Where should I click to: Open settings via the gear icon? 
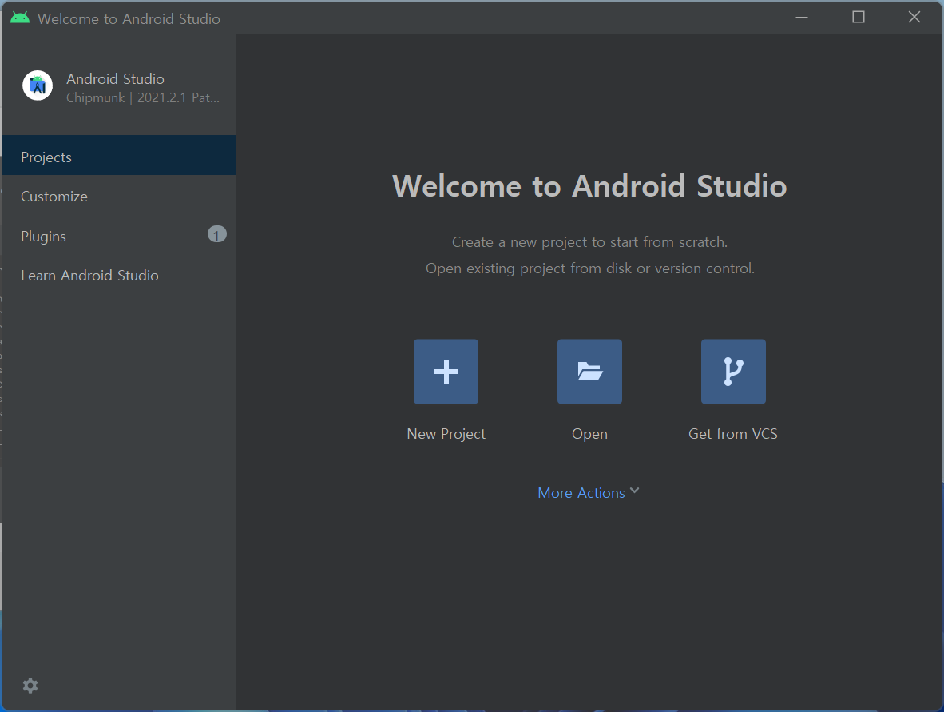click(30, 686)
